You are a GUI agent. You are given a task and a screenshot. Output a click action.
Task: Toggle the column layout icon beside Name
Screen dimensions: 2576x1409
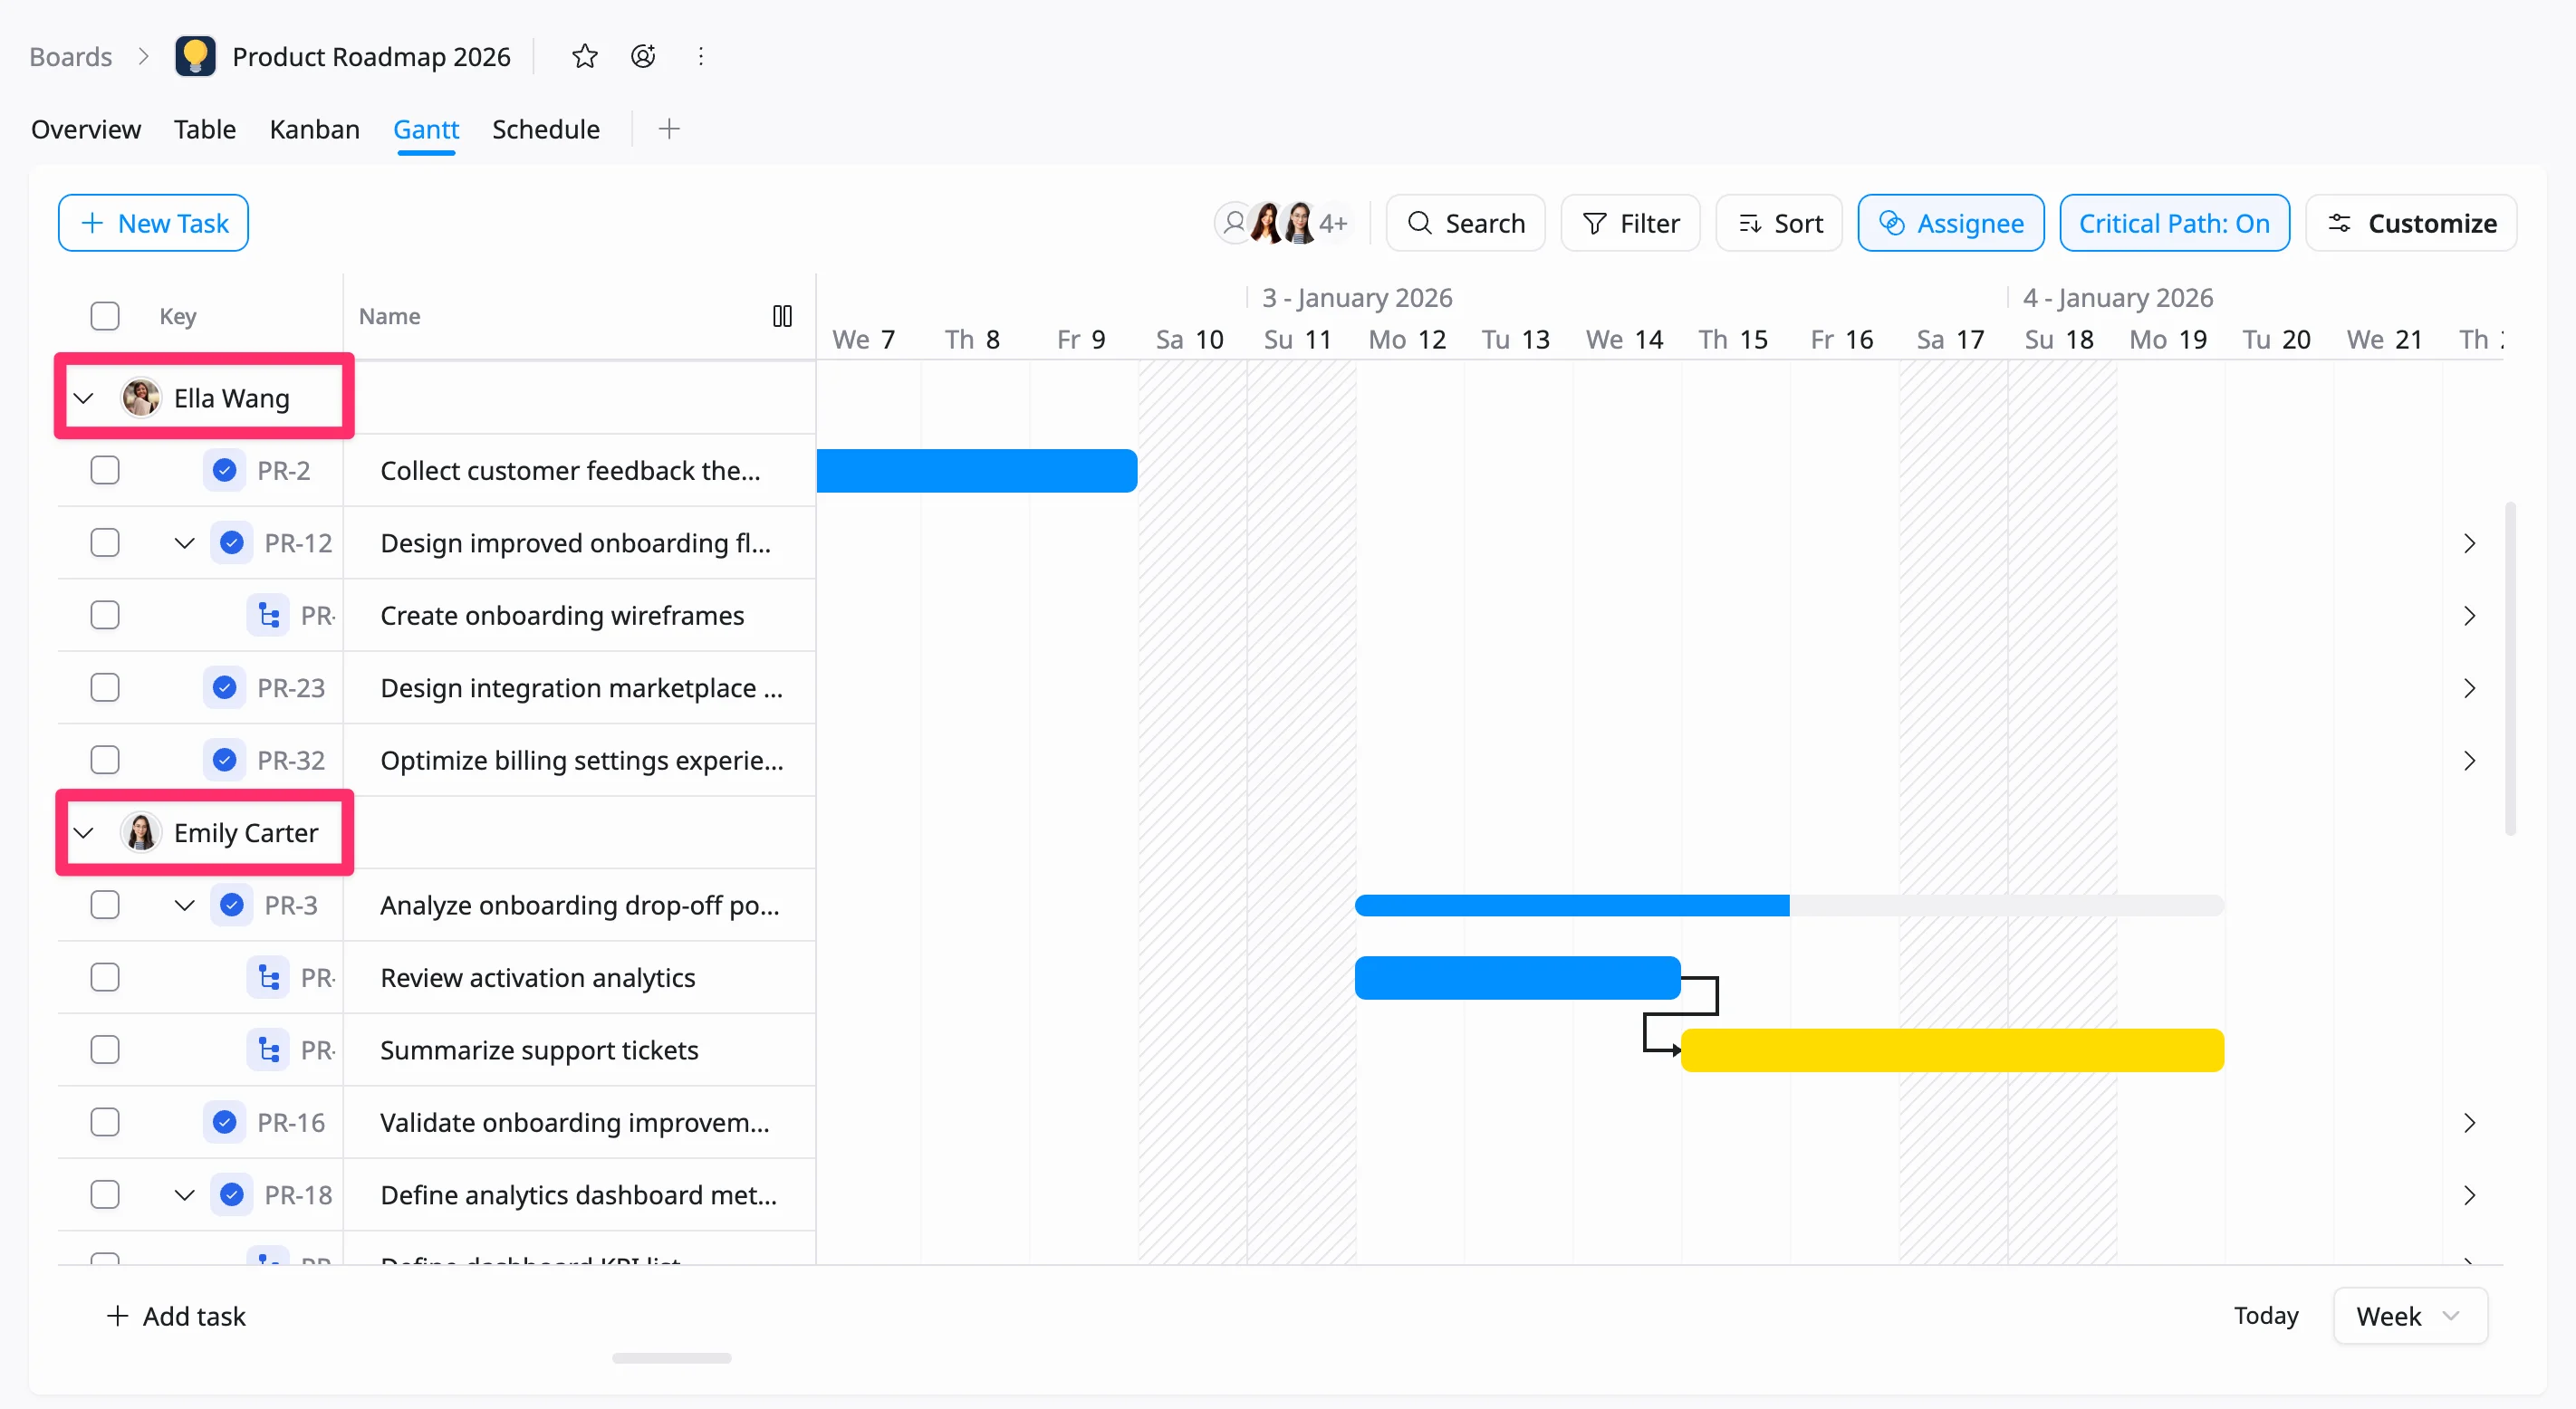[x=782, y=316]
